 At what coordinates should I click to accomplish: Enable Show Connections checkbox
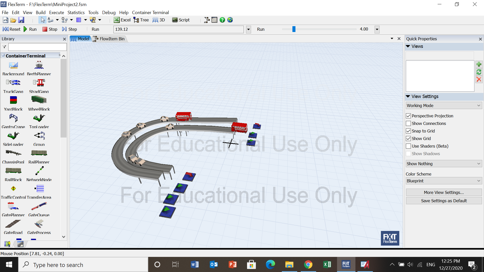(x=408, y=123)
